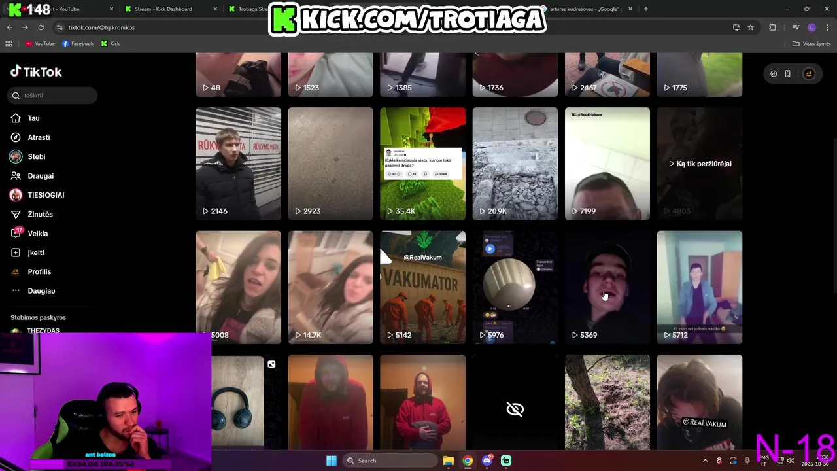
Task: Open File Explorer from the taskbar
Action: (x=449, y=461)
